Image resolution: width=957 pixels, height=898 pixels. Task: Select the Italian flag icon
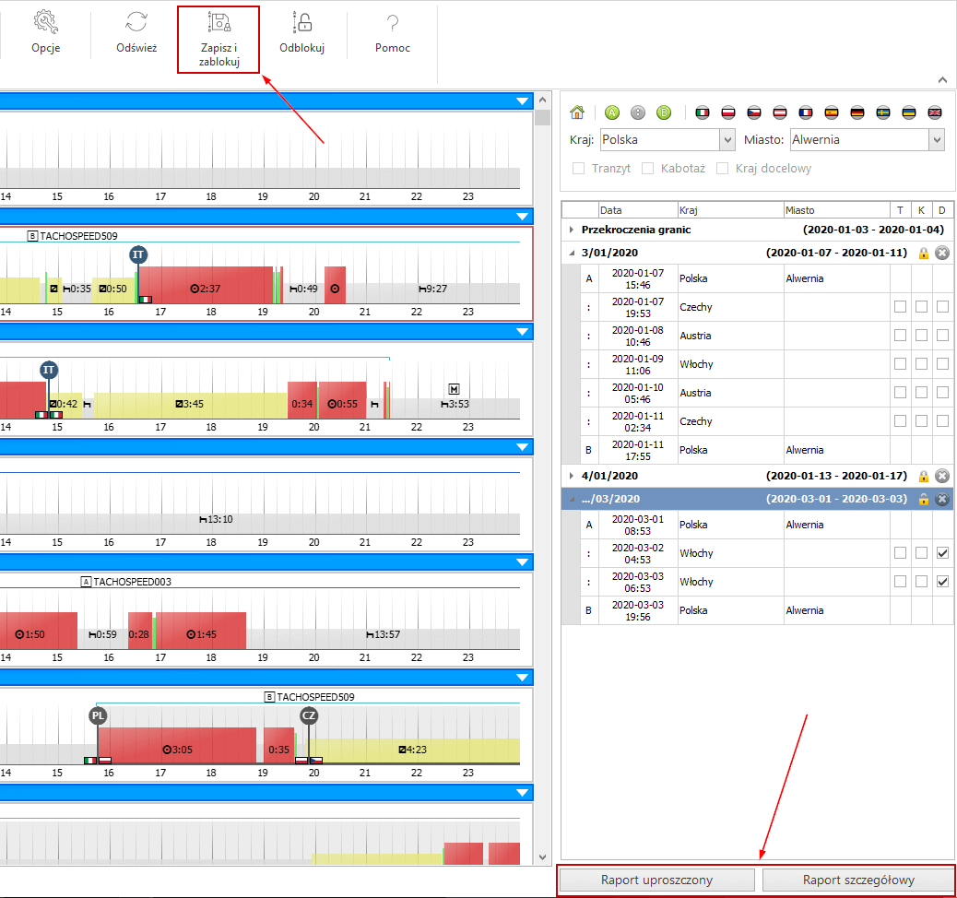click(x=703, y=112)
